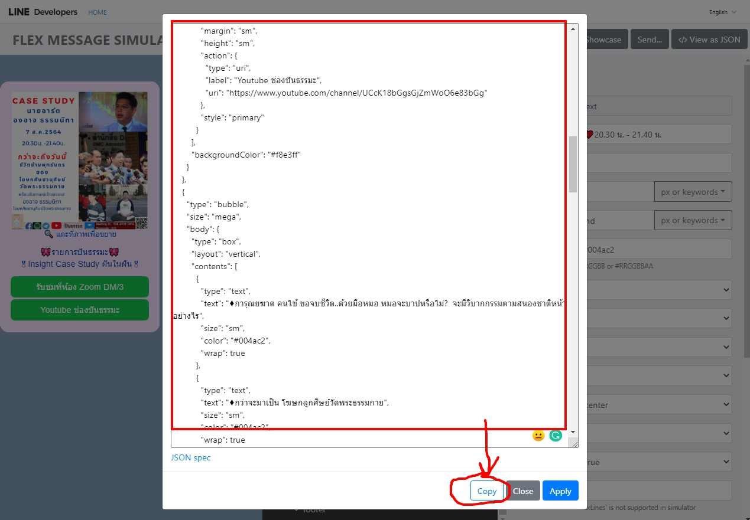
Task: Select HOME in the top navigation
Action: (97, 12)
